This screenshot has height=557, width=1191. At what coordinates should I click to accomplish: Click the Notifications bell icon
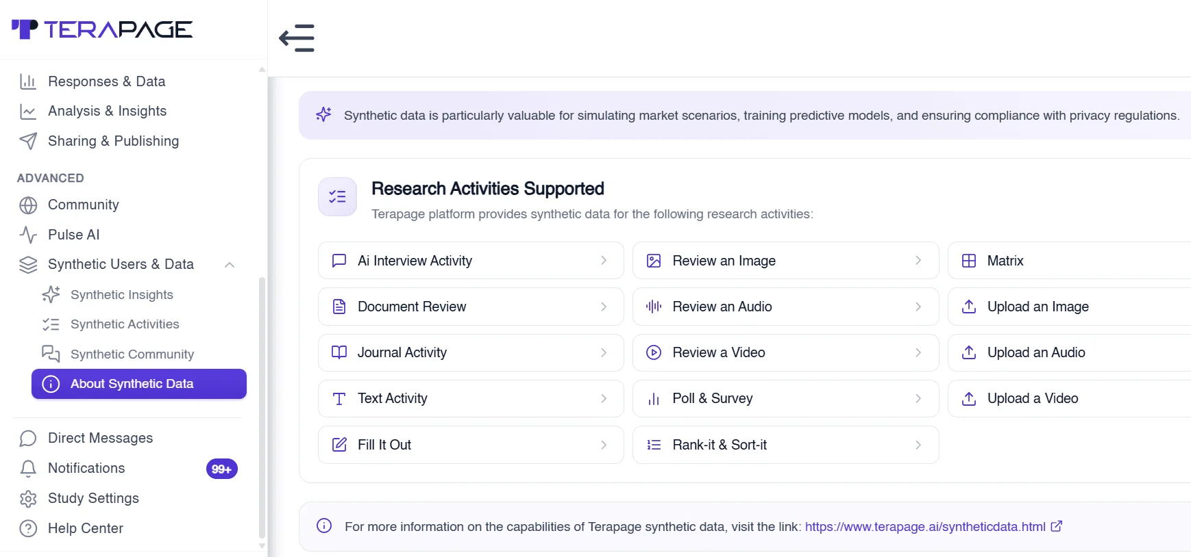click(28, 469)
